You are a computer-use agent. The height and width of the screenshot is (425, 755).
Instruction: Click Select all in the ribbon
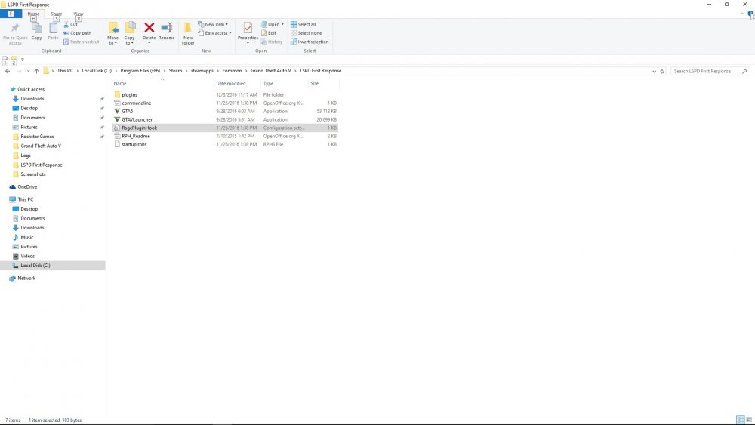(304, 24)
